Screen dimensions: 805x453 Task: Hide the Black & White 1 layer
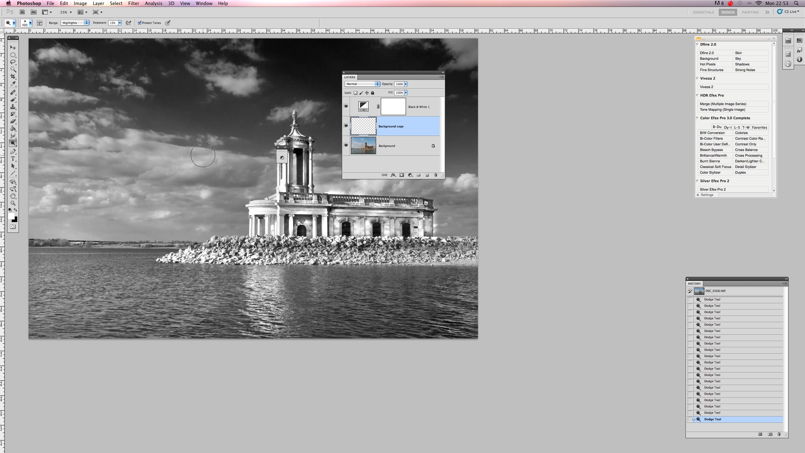click(346, 106)
